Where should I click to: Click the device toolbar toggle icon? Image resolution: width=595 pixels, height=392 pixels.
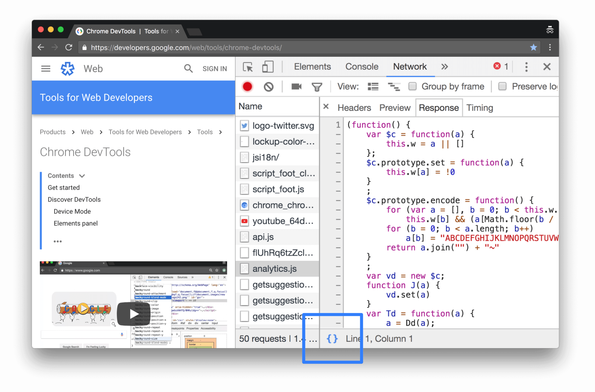[x=267, y=67]
